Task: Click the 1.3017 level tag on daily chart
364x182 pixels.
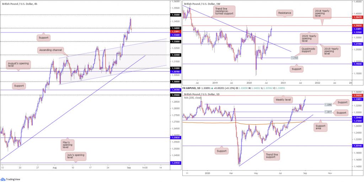Action: (327, 112)
